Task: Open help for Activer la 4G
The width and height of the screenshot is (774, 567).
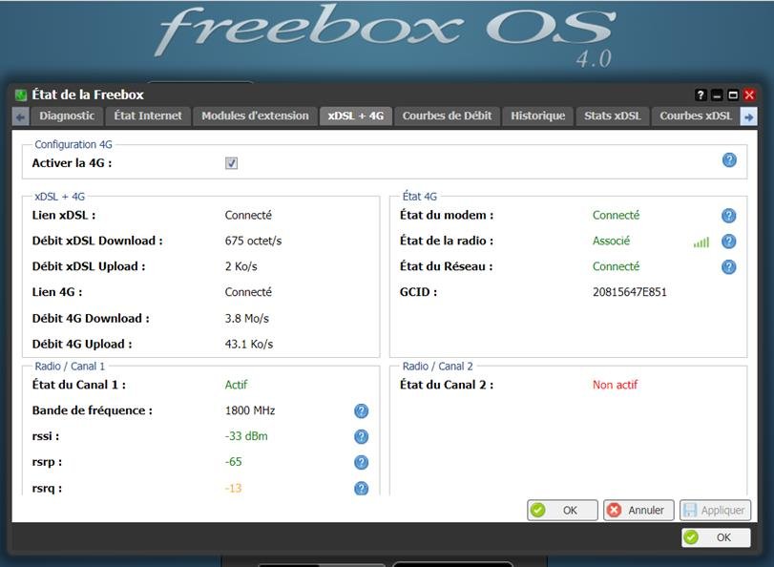Action: click(x=729, y=160)
